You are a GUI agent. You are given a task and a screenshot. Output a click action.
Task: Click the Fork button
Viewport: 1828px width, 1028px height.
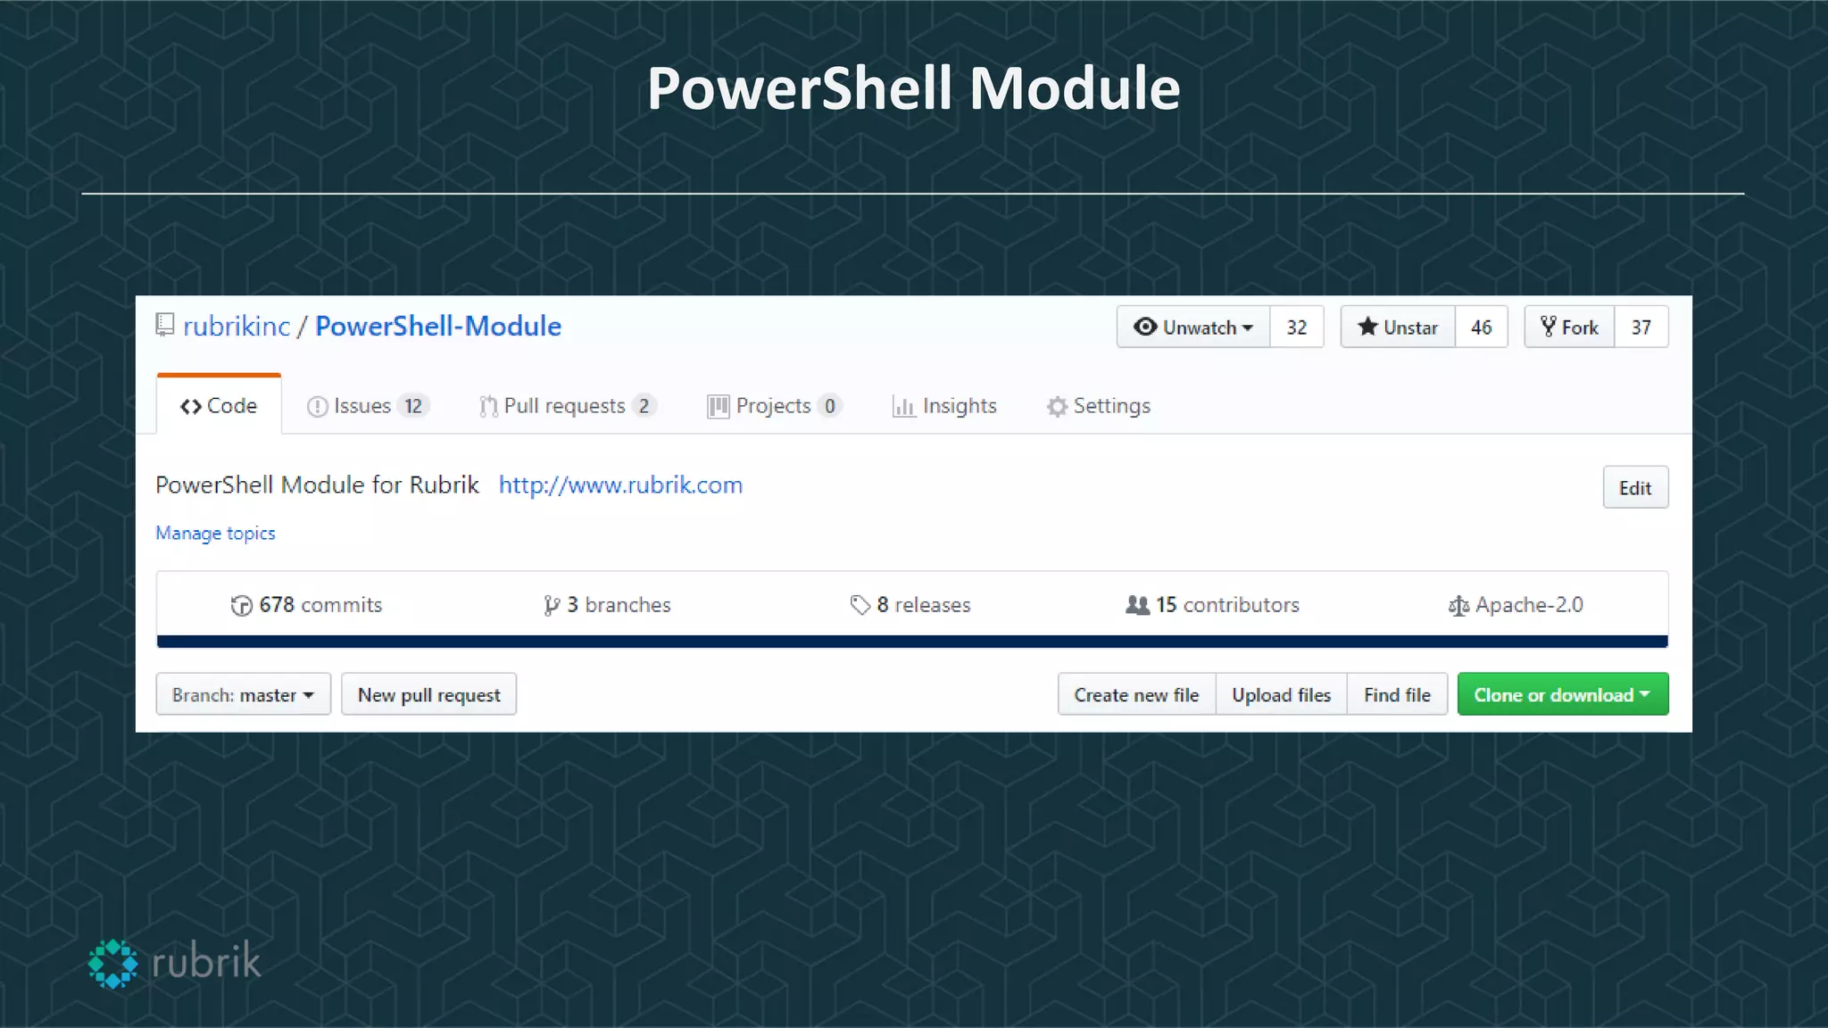tap(1569, 327)
